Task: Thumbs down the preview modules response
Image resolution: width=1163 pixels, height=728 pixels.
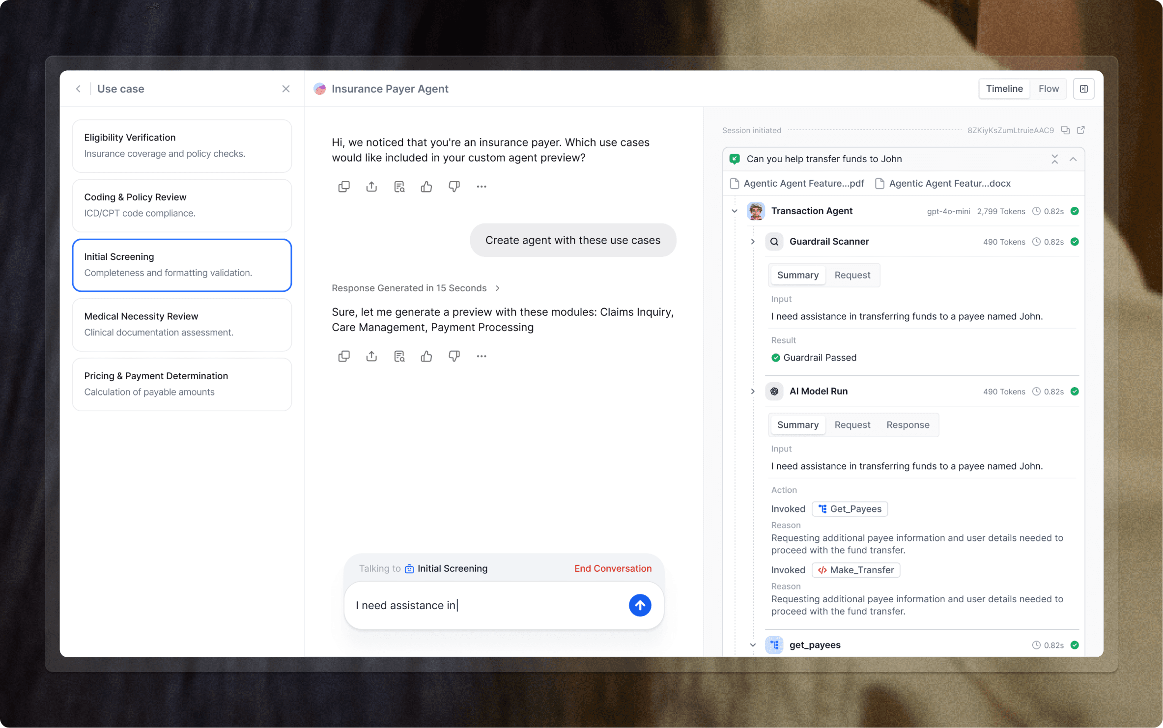Action: pos(454,356)
